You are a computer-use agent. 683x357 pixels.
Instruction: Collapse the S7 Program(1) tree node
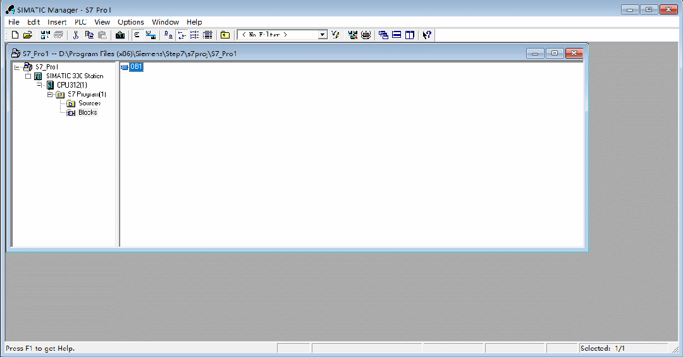(x=50, y=94)
